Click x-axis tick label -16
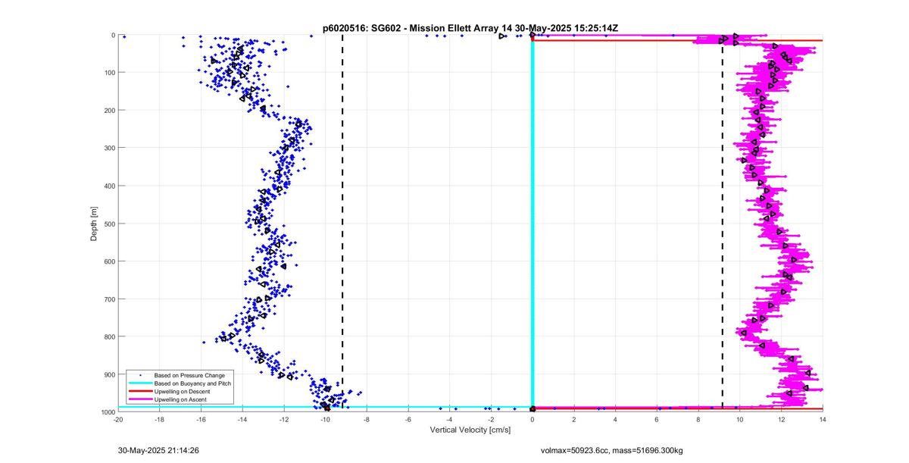 coord(201,419)
